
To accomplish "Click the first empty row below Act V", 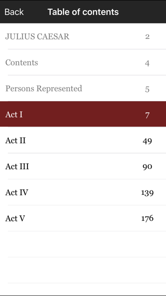I will pyautogui.click(x=83, y=244).
